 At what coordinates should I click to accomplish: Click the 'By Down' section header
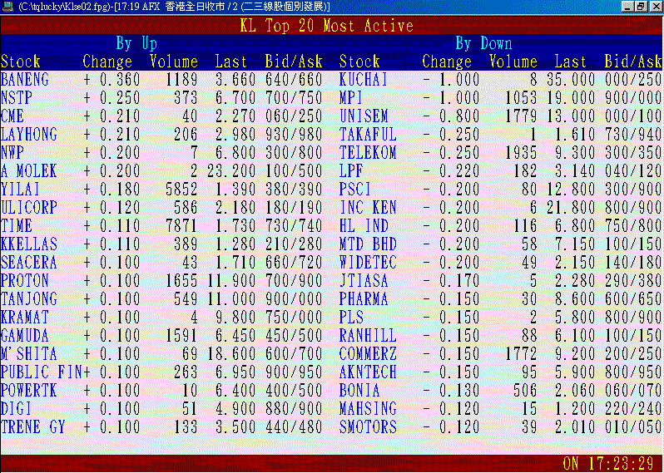483,43
